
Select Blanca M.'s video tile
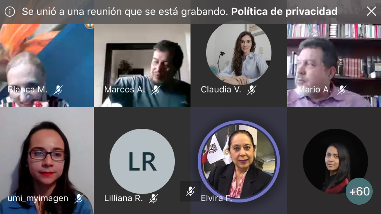47,65
